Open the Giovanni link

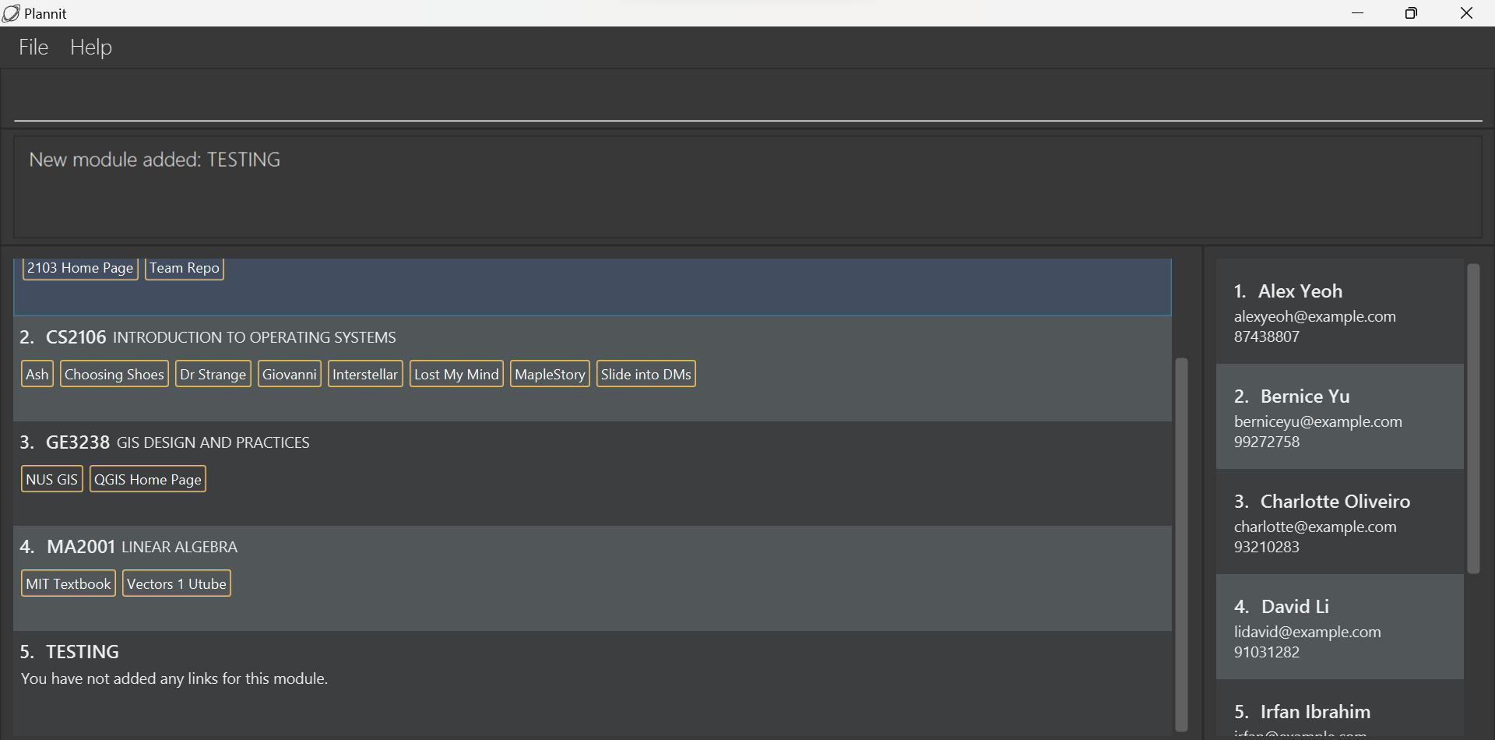[290, 374]
